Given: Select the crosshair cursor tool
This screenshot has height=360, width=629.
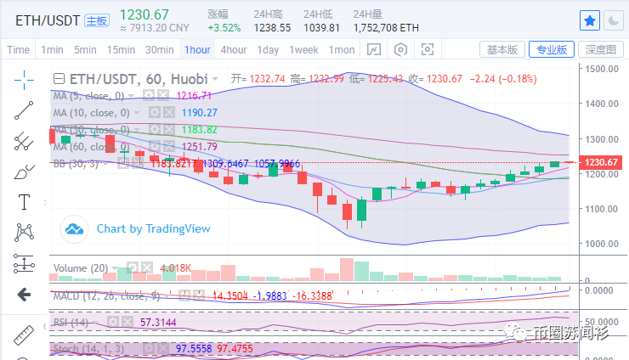Looking at the screenshot, I should [24, 79].
